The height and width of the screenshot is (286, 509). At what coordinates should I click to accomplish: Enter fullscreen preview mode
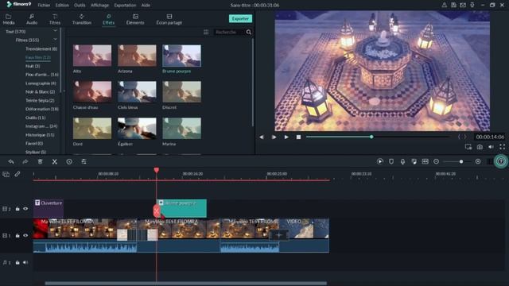[502, 147]
